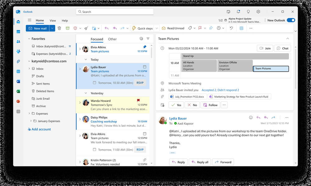Image resolution: width=311 pixels, height=186 pixels.
Task: Expand Kristin Patterson conversation thread
Action: pyautogui.click(x=80, y=162)
